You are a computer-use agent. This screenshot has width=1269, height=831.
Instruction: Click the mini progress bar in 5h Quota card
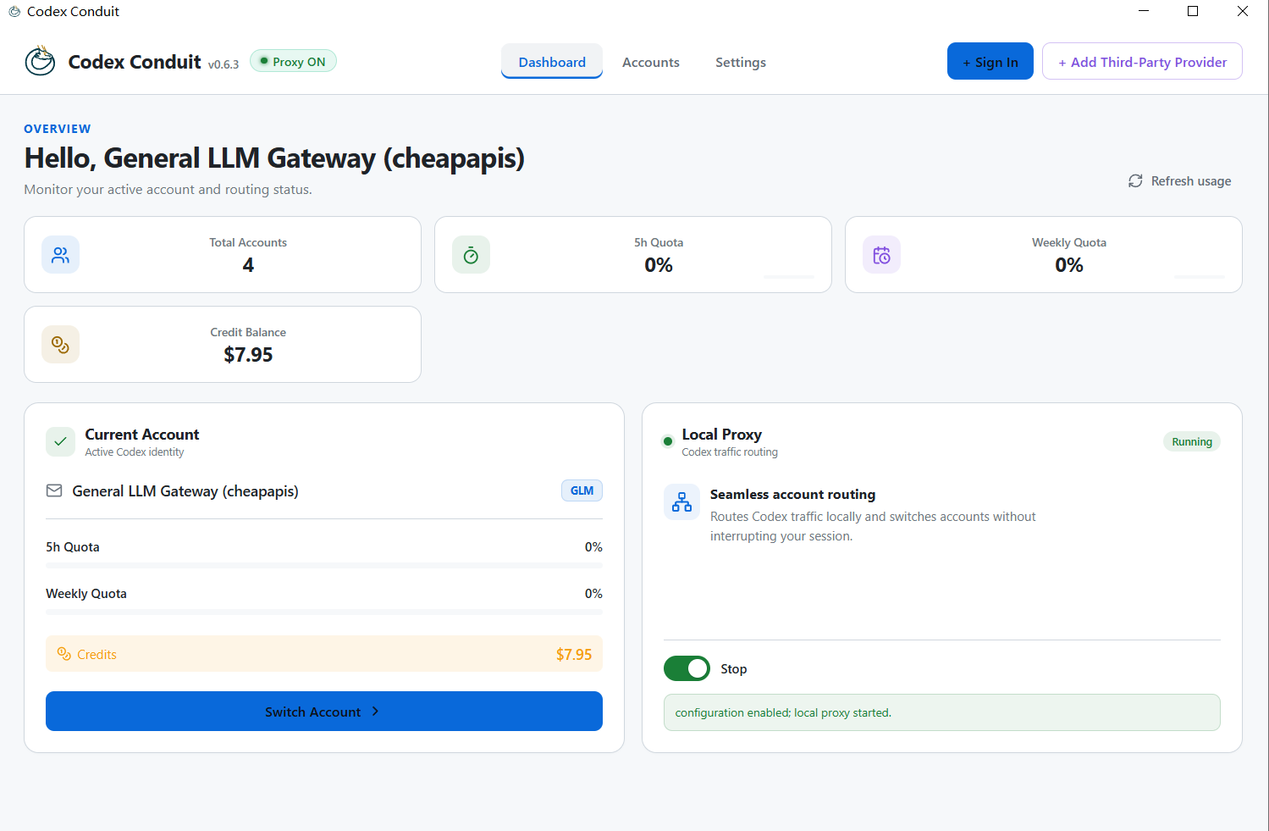[x=789, y=276]
